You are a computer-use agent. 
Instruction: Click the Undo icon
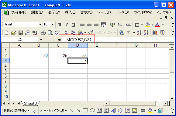pyautogui.click(x=99, y=33)
